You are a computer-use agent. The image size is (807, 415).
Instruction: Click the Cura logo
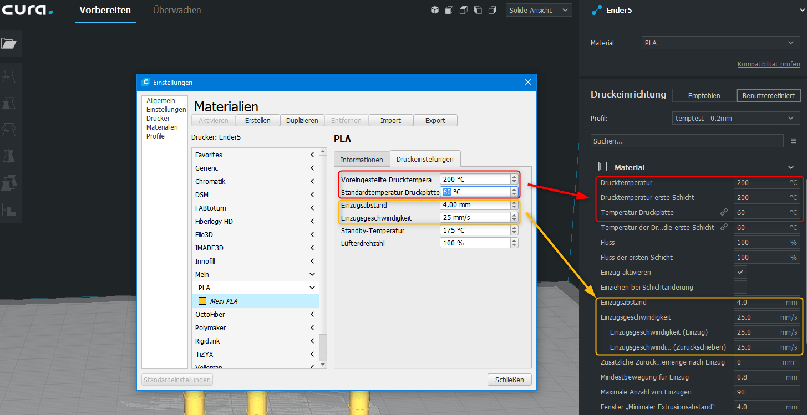tap(28, 10)
